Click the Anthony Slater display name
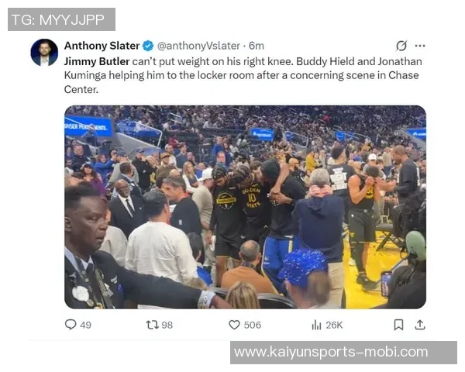Viewport: 465px width, 372px height. click(102, 46)
